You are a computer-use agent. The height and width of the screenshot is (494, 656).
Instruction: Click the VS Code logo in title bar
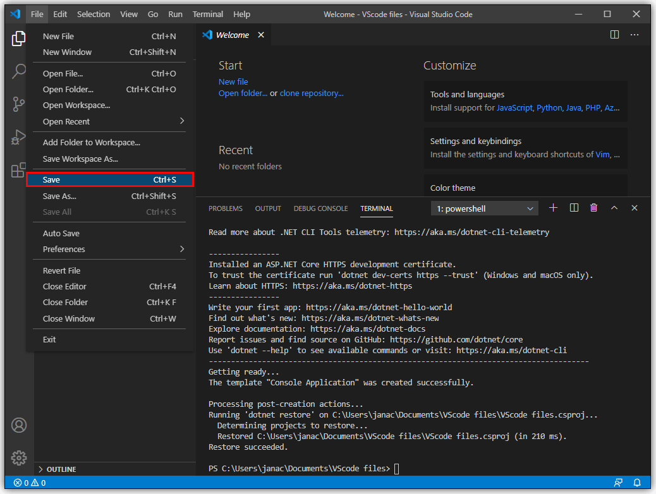[15, 14]
